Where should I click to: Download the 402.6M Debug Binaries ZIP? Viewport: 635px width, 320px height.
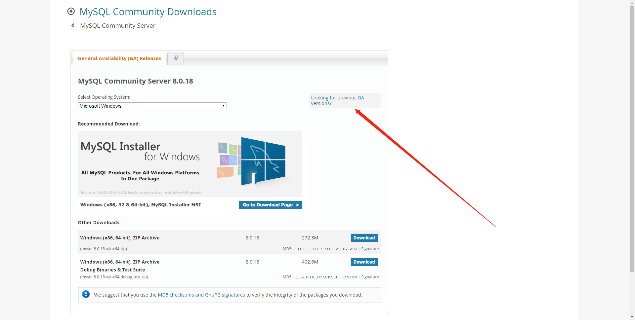[x=364, y=262]
